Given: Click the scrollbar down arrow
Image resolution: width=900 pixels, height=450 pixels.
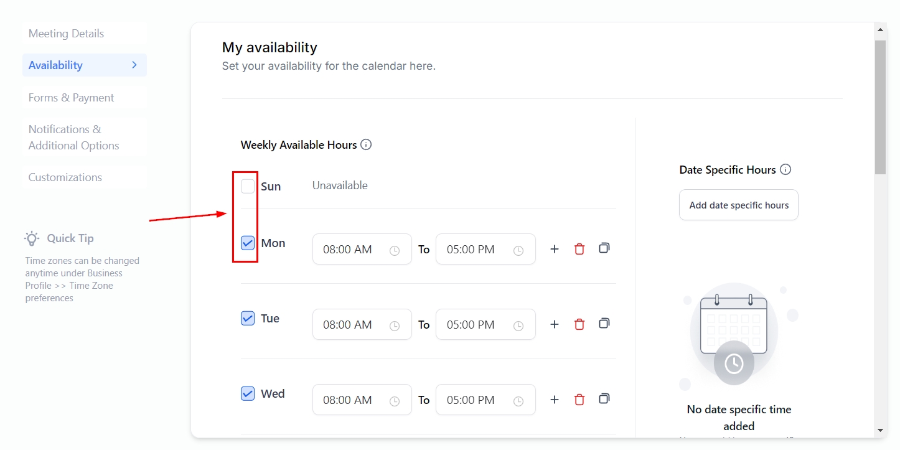Looking at the screenshot, I should pyautogui.click(x=880, y=430).
